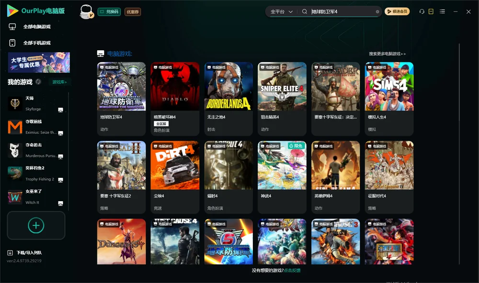Open the 辐射4 Fallout 4 card
Image resolution: width=479 pixels, height=283 pixels.
(228, 177)
